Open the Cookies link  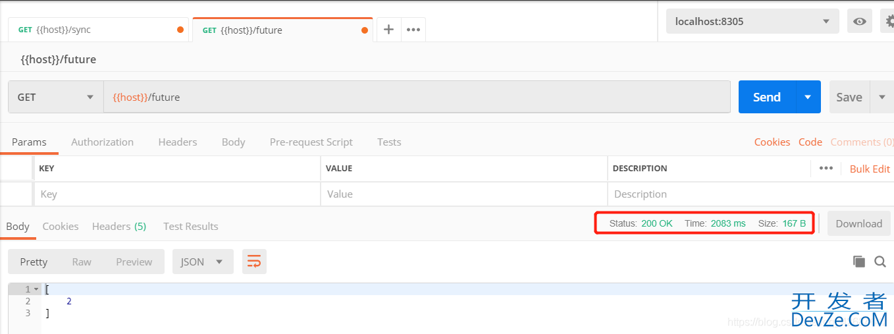772,142
